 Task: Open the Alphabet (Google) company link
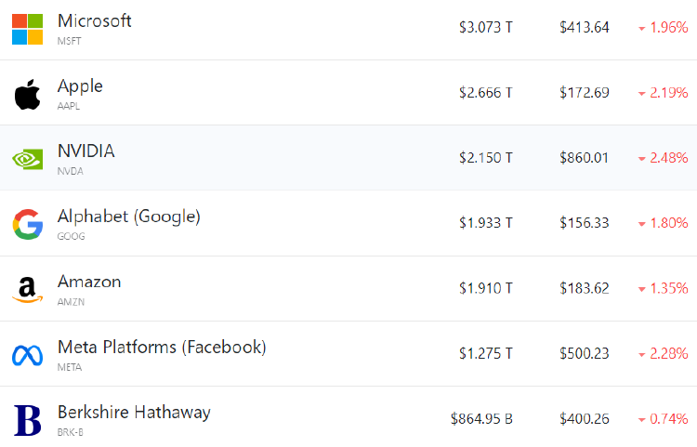coord(129,217)
